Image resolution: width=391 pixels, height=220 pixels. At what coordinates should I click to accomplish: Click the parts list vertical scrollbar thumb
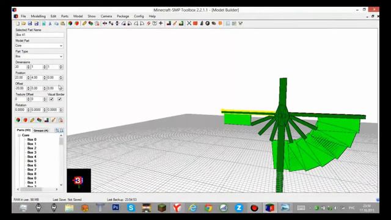click(x=61, y=141)
